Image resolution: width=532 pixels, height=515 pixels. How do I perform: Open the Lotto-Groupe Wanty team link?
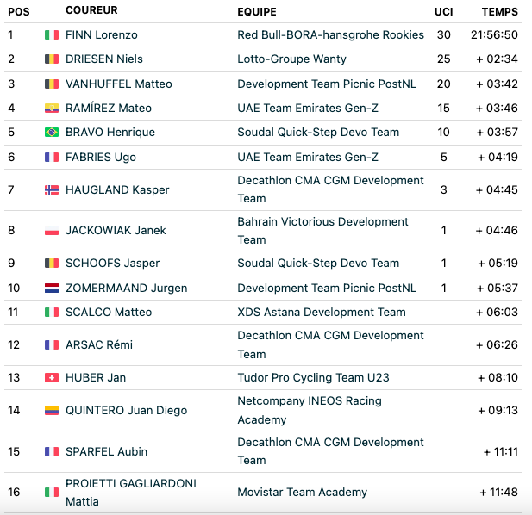click(291, 59)
